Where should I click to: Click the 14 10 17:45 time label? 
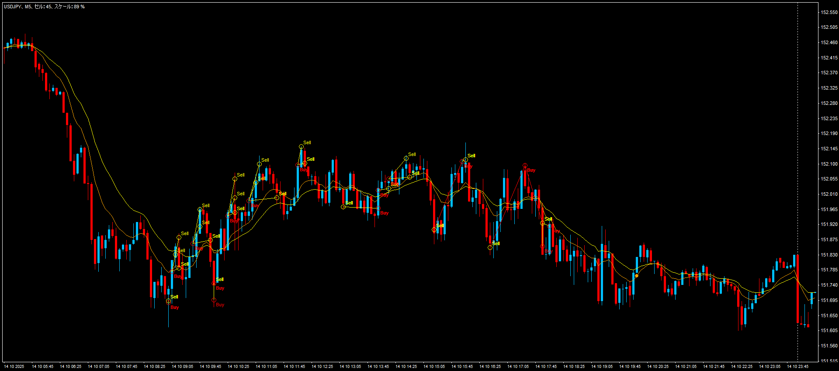[x=546, y=367]
